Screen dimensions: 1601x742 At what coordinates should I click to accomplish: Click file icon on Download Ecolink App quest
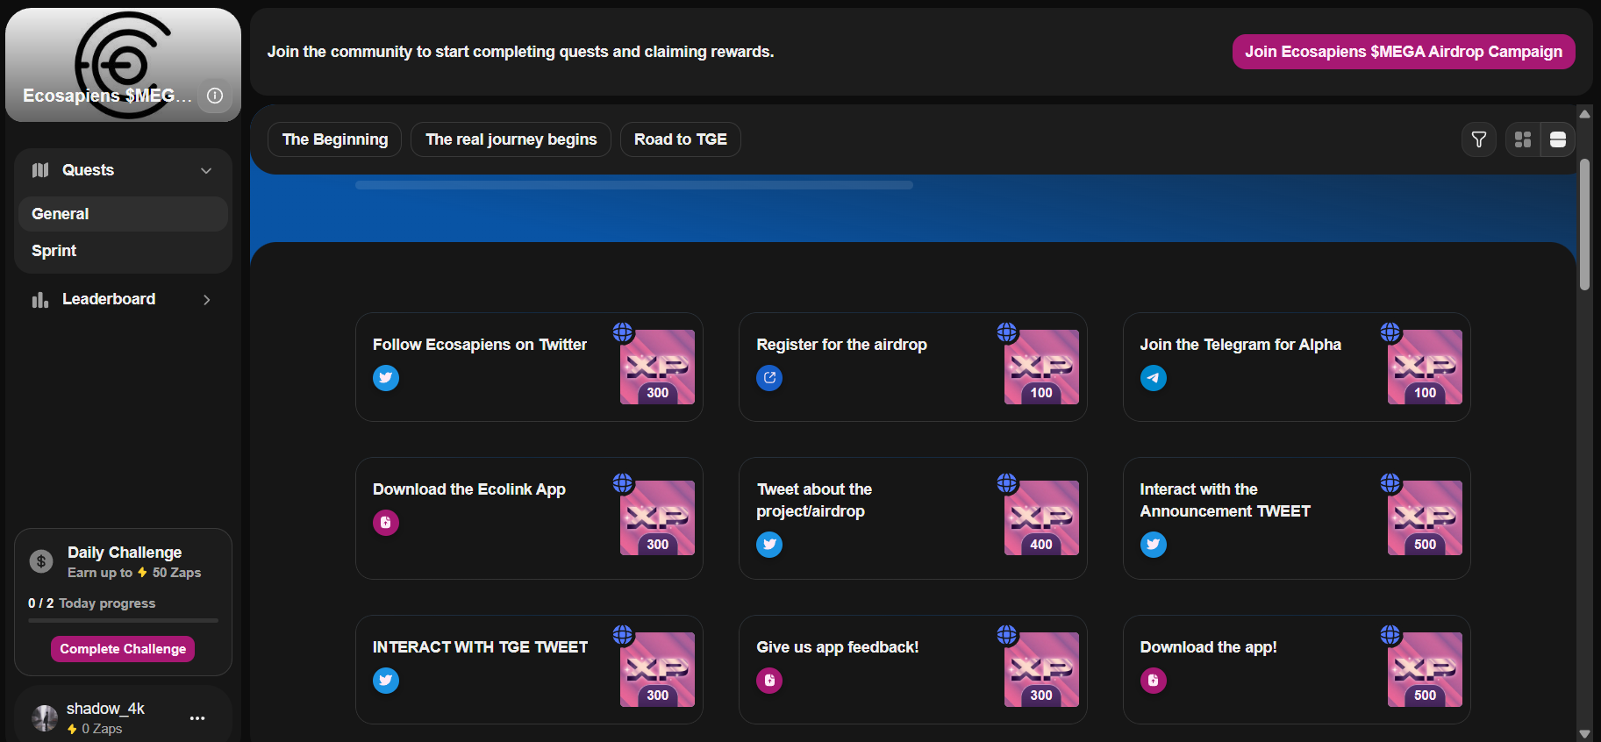coord(386,523)
